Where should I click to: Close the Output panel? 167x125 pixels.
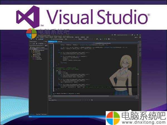point(138,98)
